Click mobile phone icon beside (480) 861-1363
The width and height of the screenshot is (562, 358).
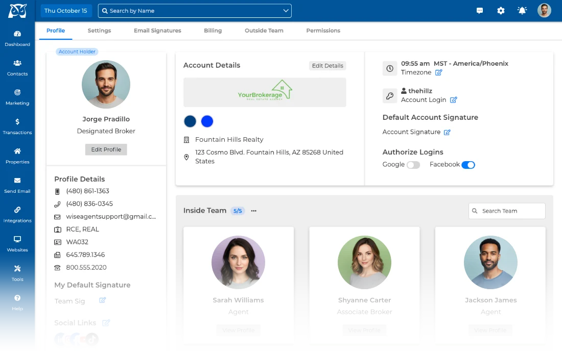57,192
